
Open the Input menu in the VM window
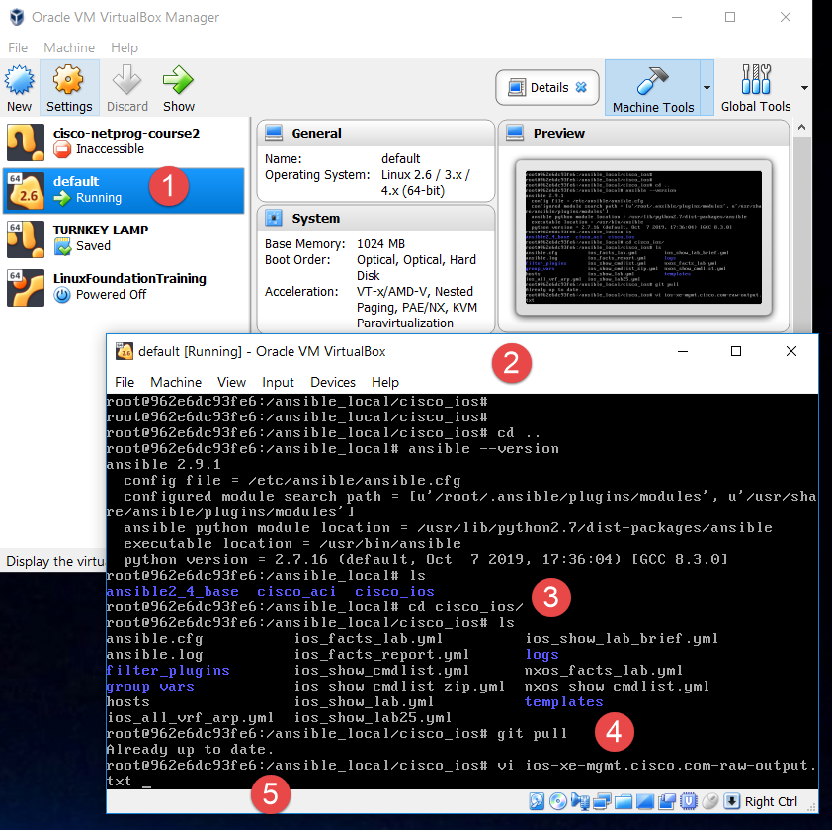pos(278,382)
